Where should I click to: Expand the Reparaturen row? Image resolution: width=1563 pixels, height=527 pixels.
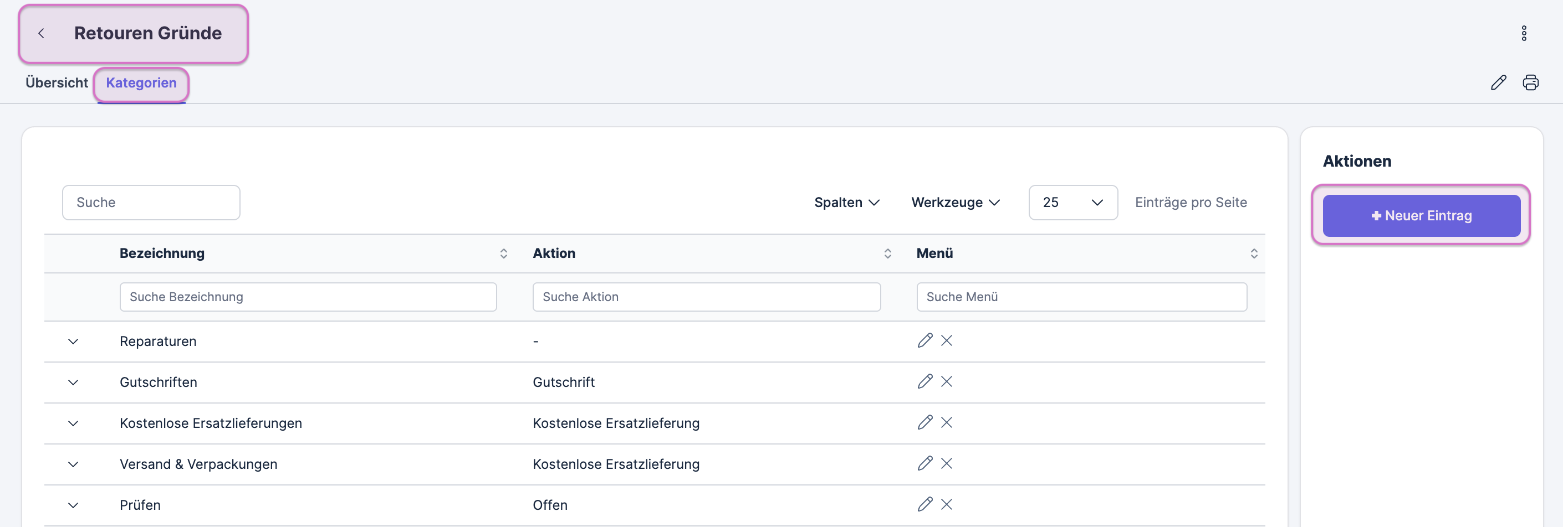[73, 342]
